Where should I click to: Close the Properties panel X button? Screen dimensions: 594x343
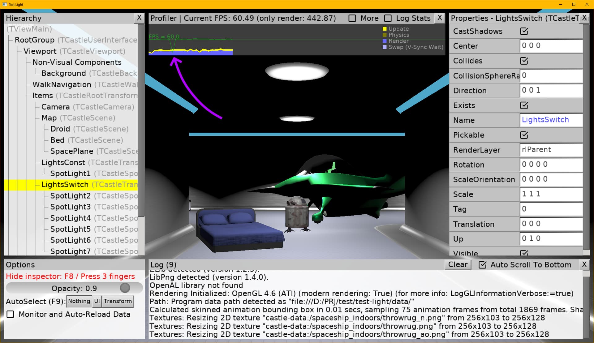coord(584,18)
